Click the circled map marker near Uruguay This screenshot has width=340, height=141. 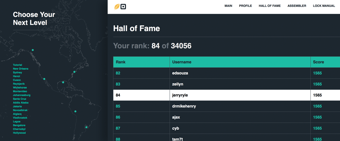[x=86, y=127]
